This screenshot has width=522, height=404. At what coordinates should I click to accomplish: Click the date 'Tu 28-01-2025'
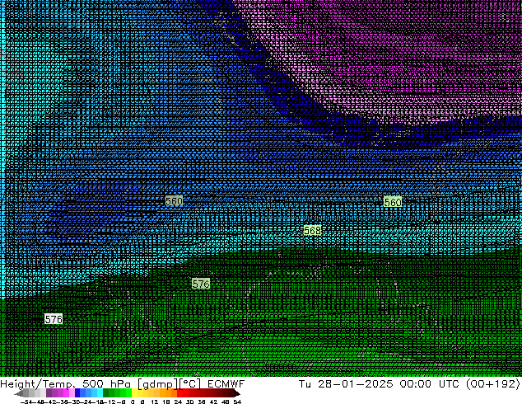tap(346, 384)
